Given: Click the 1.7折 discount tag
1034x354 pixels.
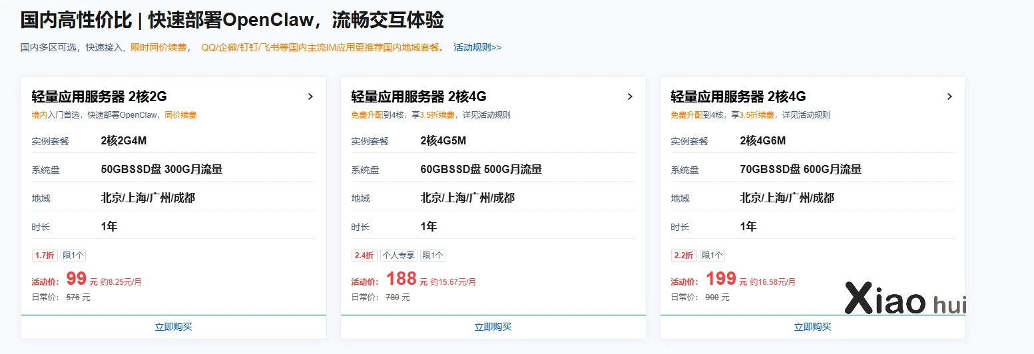Looking at the screenshot, I should 44,256.
